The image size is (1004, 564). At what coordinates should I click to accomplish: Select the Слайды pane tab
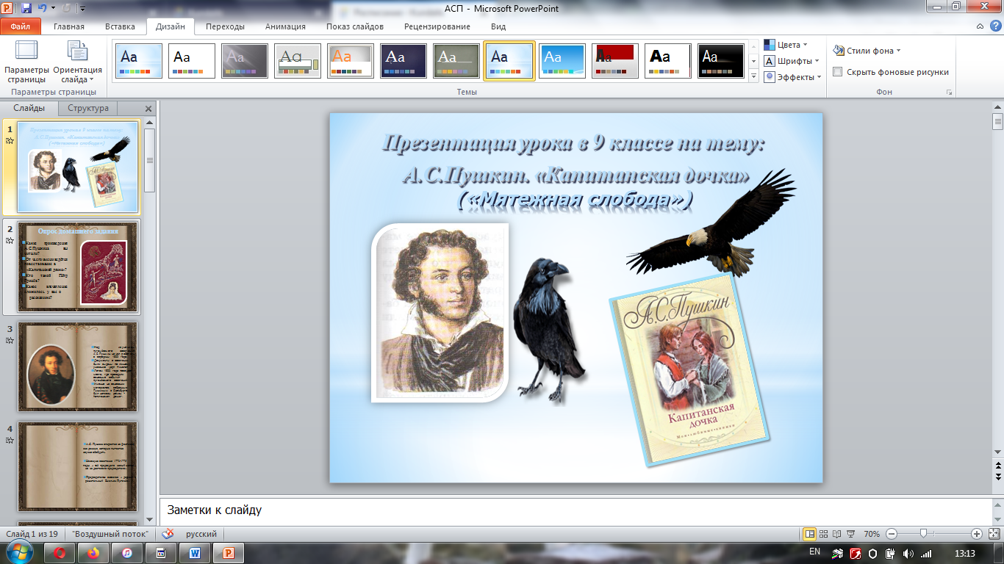(x=29, y=108)
